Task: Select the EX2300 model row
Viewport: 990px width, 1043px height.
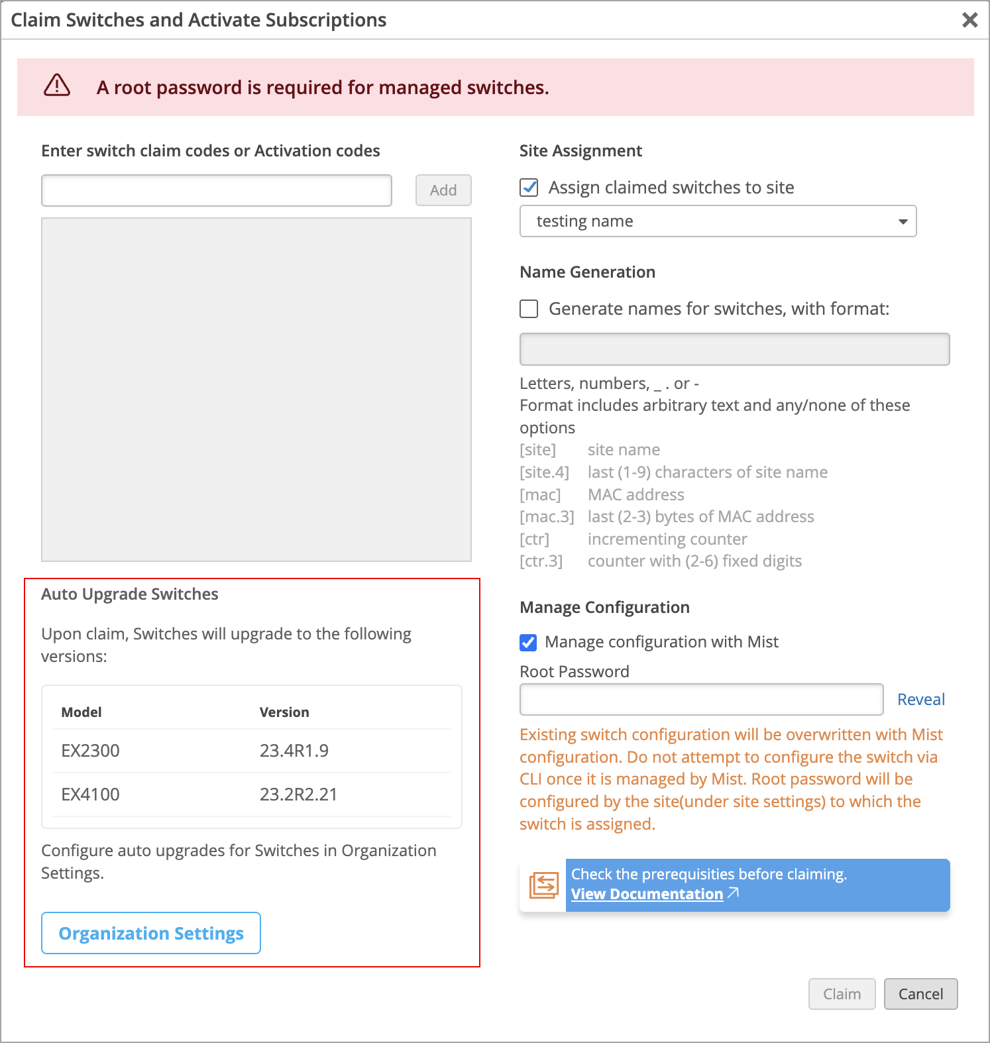Action: [252, 751]
